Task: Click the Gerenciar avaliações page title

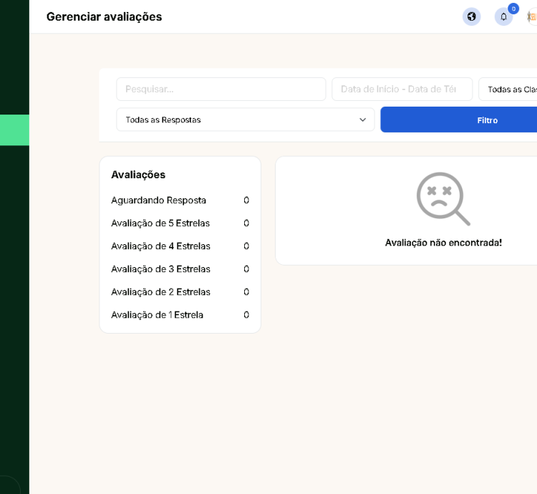Action: (x=104, y=16)
